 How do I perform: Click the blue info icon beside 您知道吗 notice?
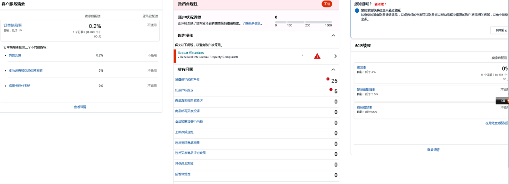[x=357, y=10]
